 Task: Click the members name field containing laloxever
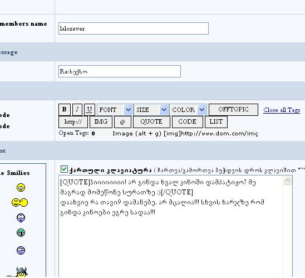[134, 28]
